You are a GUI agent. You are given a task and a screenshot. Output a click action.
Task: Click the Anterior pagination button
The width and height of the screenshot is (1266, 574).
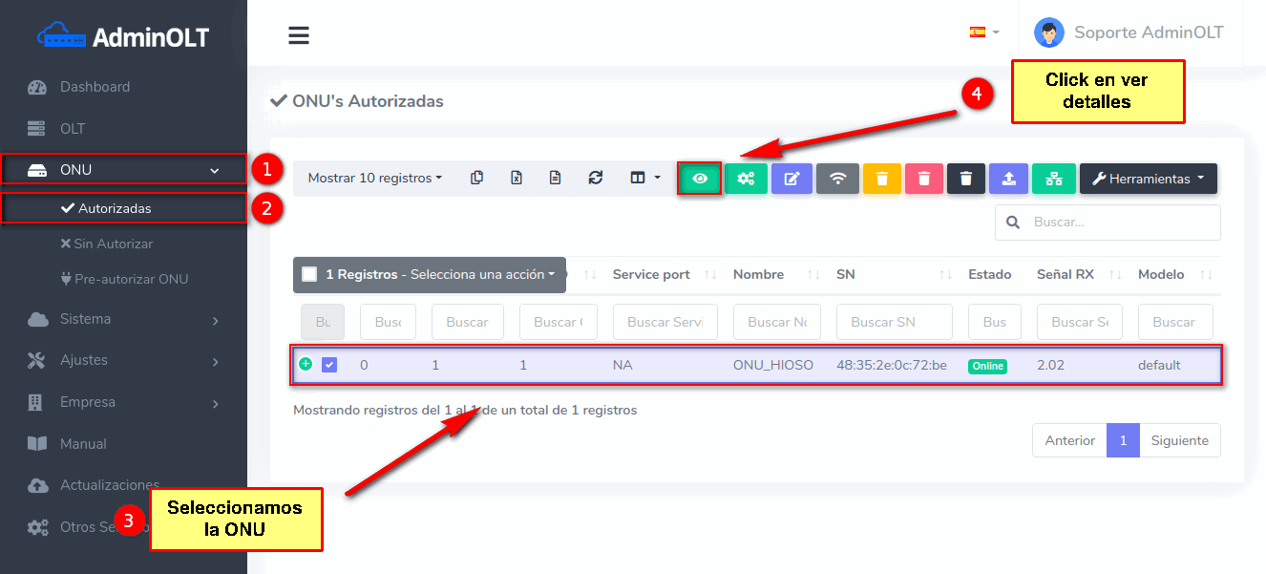(x=1069, y=440)
